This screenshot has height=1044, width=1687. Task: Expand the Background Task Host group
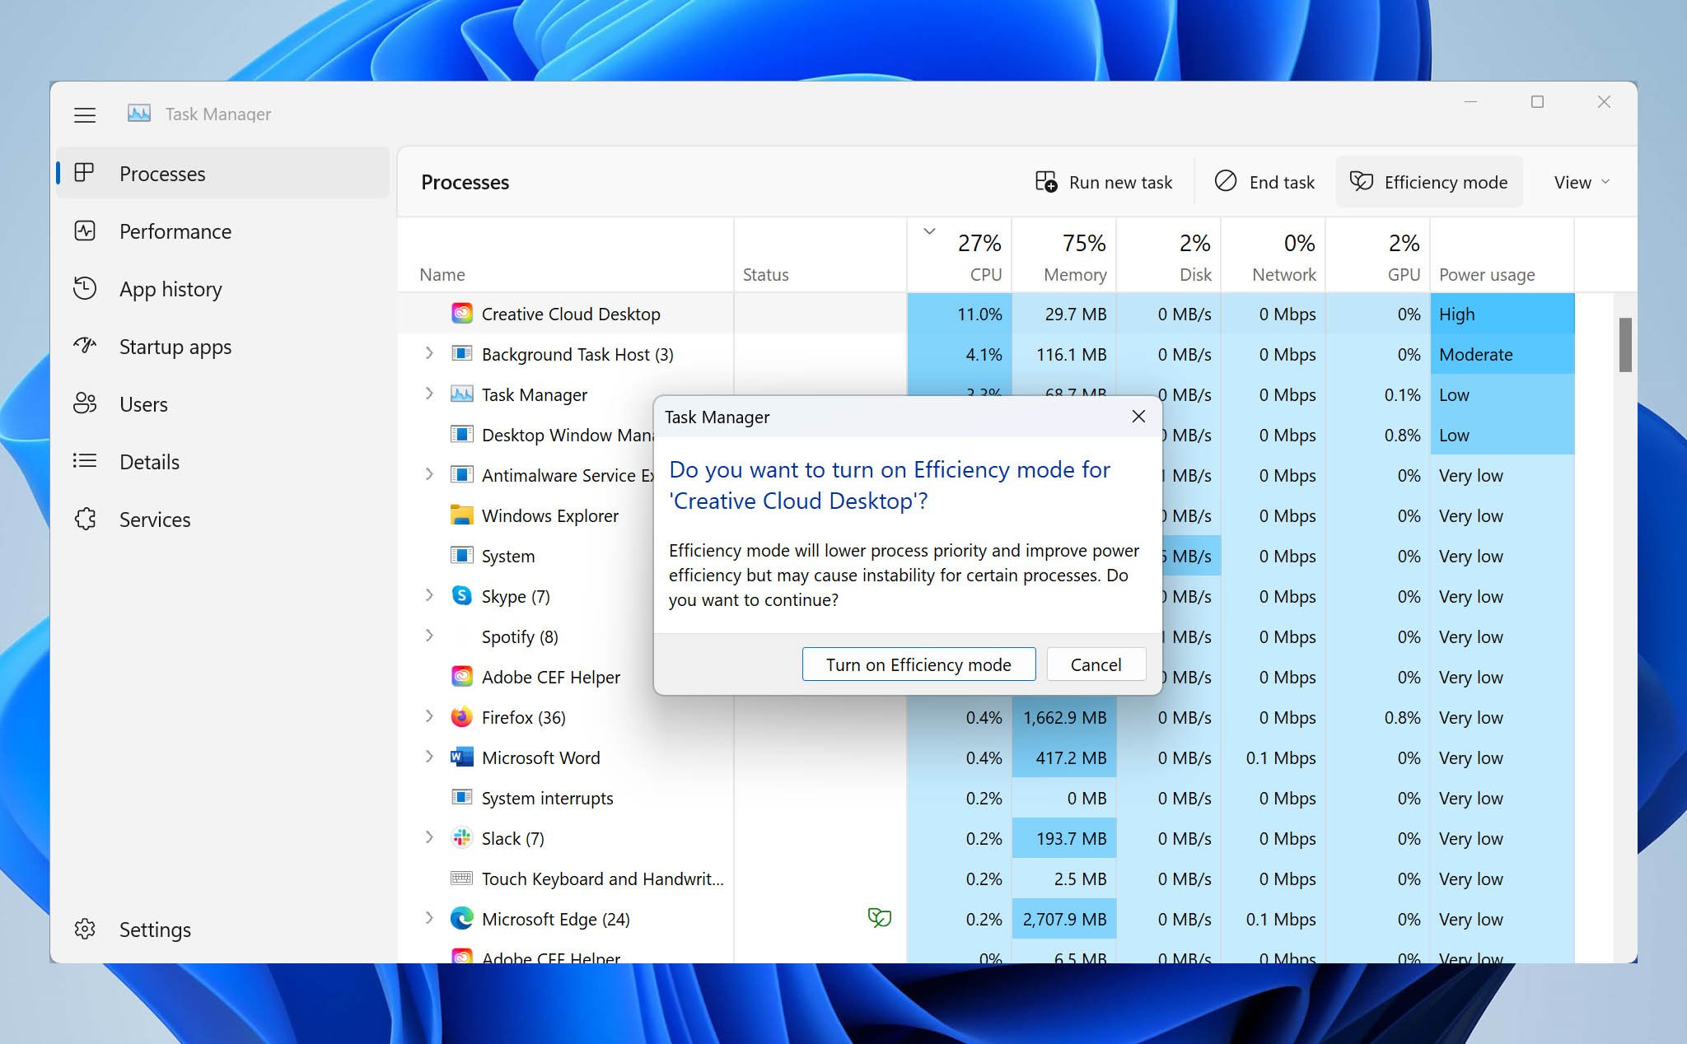coord(429,354)
